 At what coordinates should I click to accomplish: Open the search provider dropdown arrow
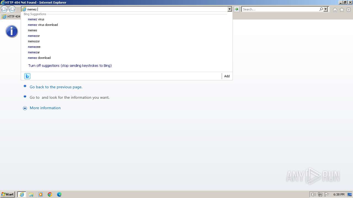tap(326, 9)
